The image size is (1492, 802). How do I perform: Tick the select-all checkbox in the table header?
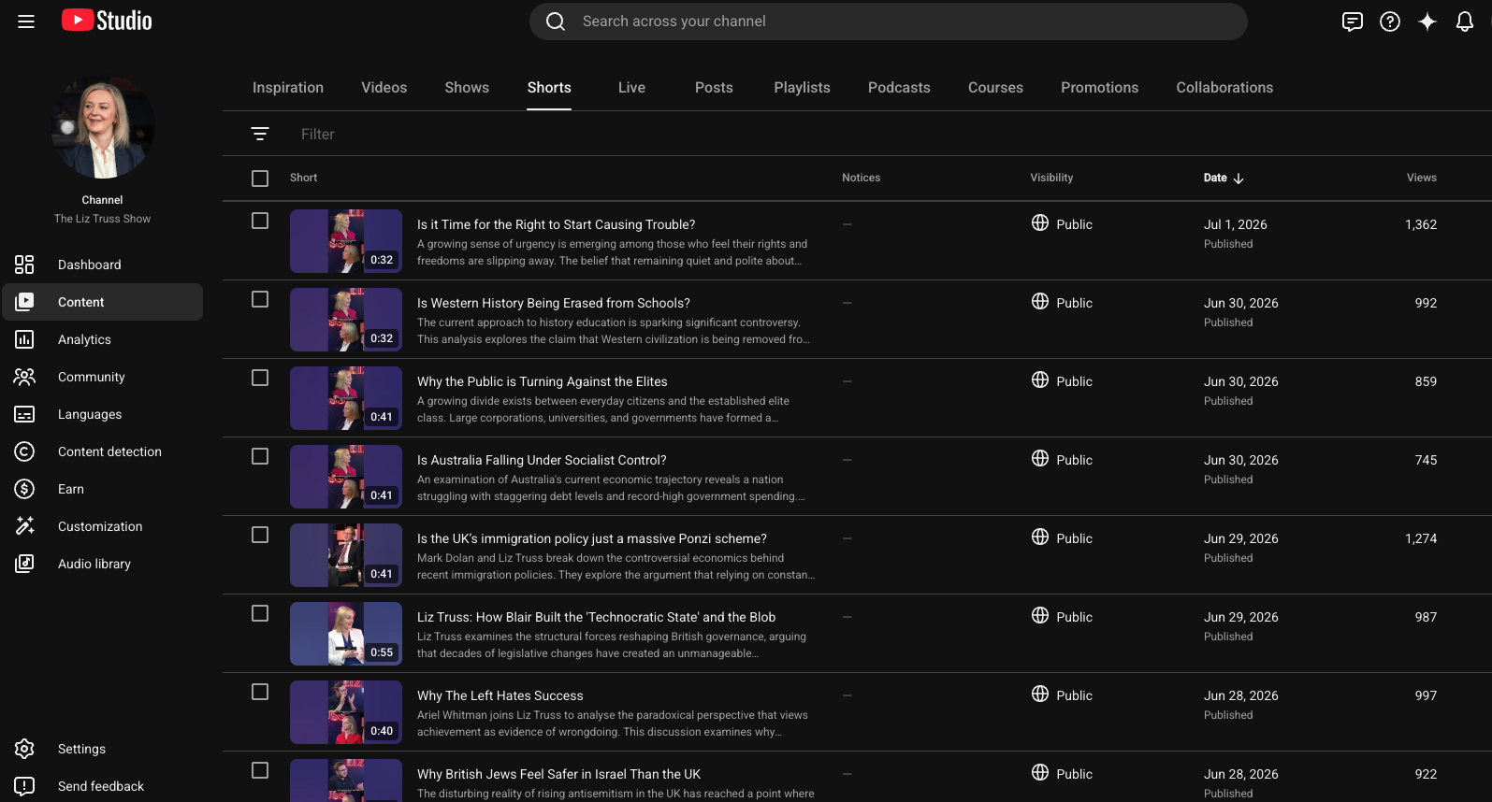[260, 178]
